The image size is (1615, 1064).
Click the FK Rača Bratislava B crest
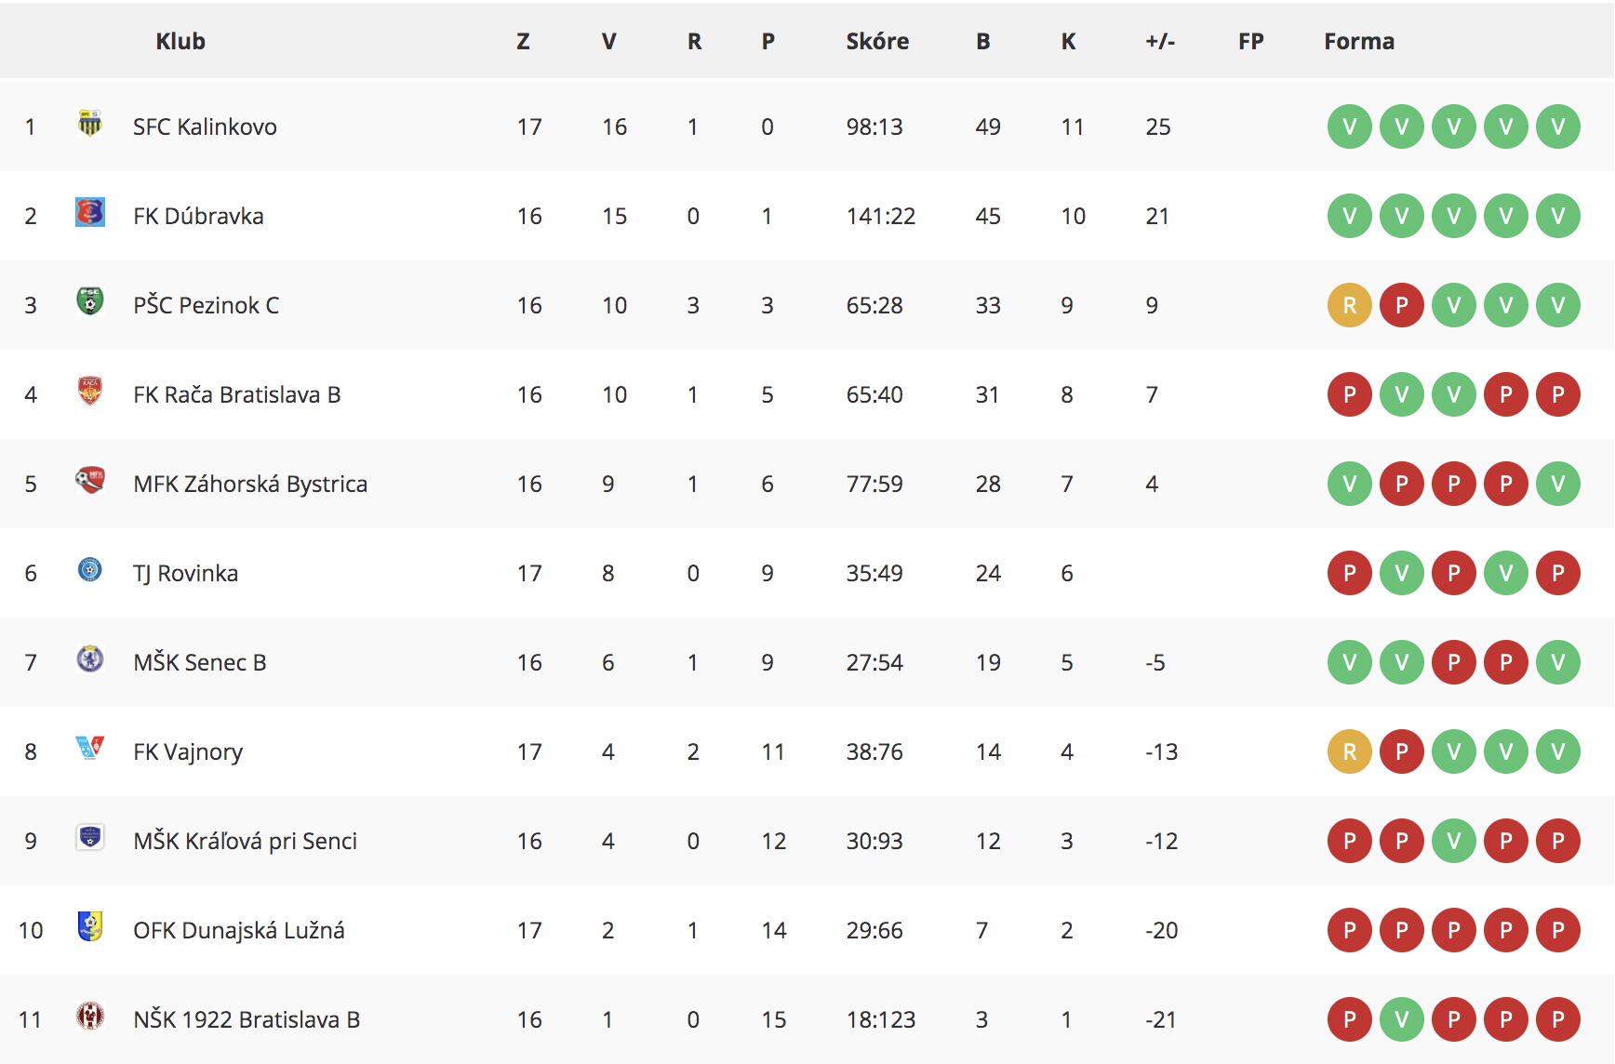tap(90, 392)
